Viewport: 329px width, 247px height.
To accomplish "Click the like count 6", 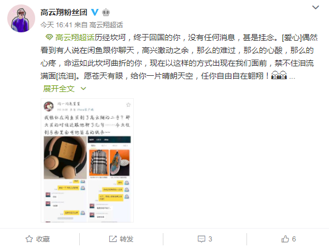I will pos(294,239).
